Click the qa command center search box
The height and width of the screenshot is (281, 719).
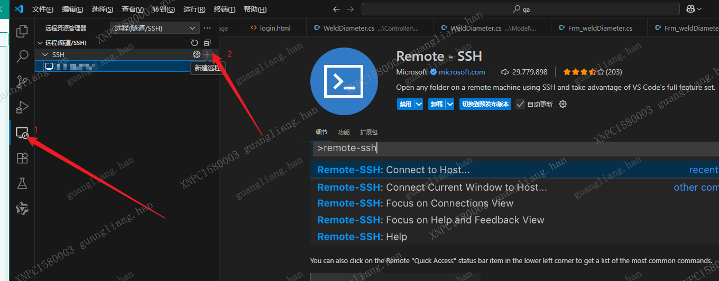coord(521,9)
